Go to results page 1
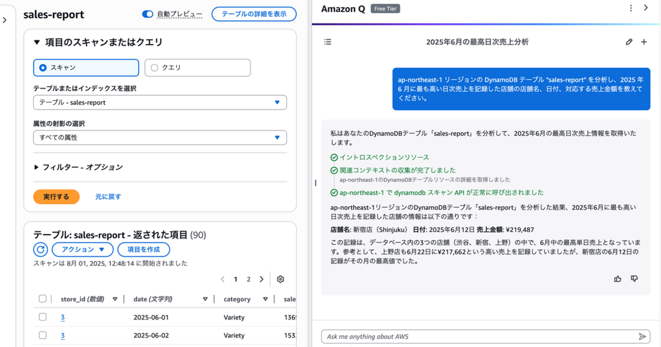The width and height of the screenshot is (661, 347). pyautogui.click(x=235, y=279)
